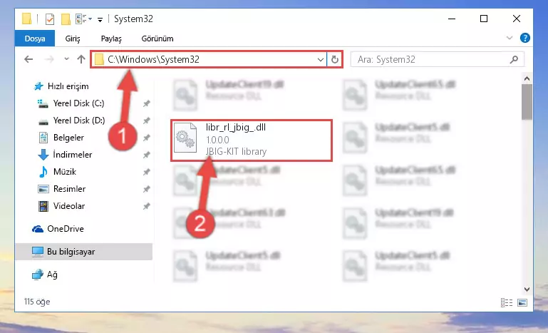Select the libr_rl_jbig_.dll file
The height and width of the screenshot is (333, 548).
click(252, 140)
